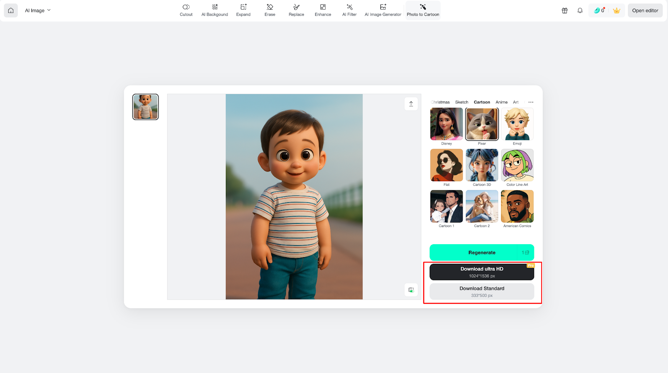Expand the AI Image dropdown

pos(38,10)
